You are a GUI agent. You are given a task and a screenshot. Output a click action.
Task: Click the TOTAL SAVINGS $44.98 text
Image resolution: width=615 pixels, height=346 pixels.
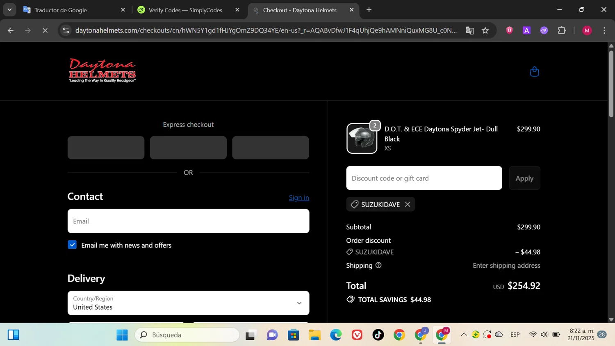click(x=394, y=300)
